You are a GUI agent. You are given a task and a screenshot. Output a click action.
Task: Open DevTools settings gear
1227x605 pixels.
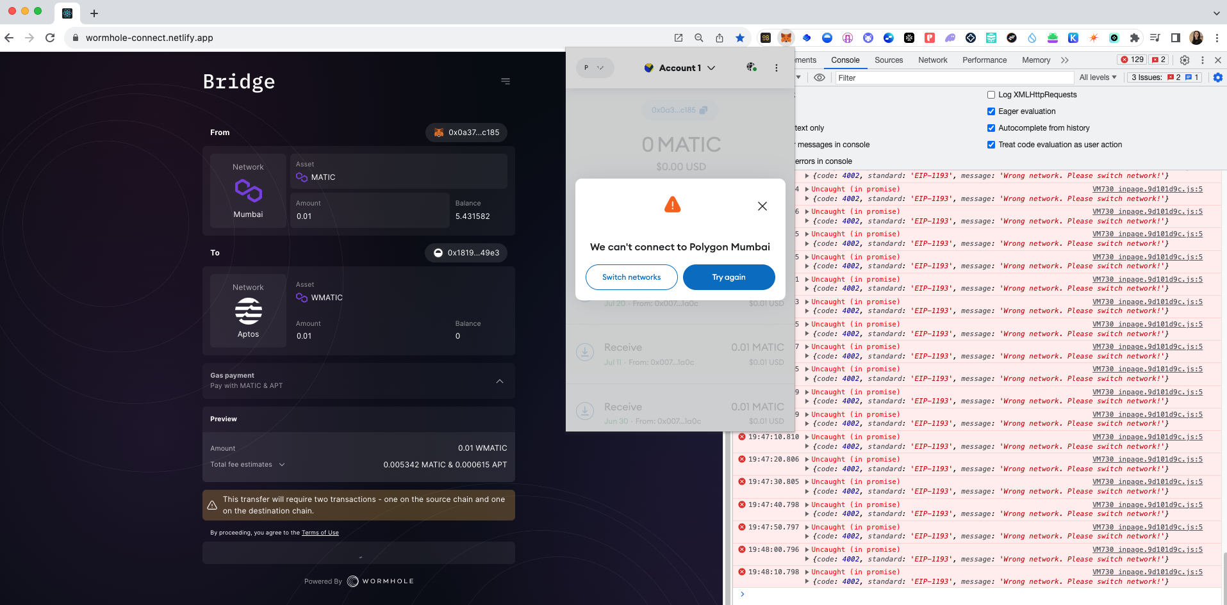1184,60
